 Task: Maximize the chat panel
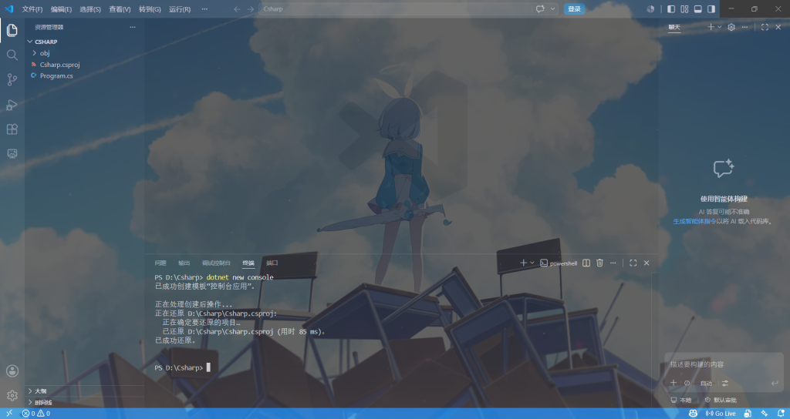[x=765, y=27]
